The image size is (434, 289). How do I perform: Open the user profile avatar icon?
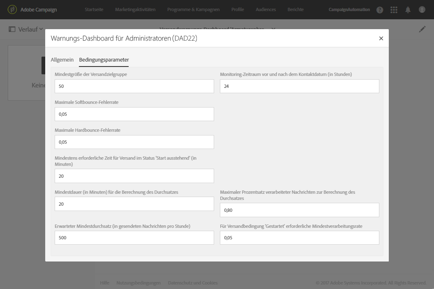[422, 10]
